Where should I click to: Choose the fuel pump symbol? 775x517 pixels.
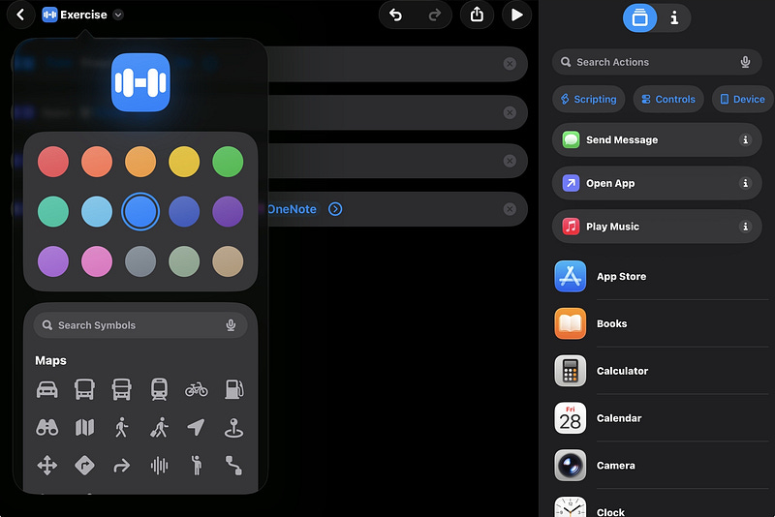coord(233,389)
